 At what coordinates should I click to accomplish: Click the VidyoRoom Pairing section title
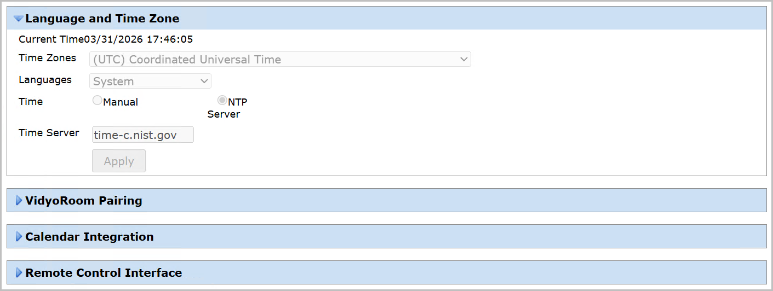(x=84, y=201)
